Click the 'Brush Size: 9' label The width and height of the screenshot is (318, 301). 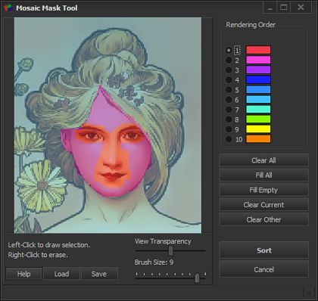(154, 262)
